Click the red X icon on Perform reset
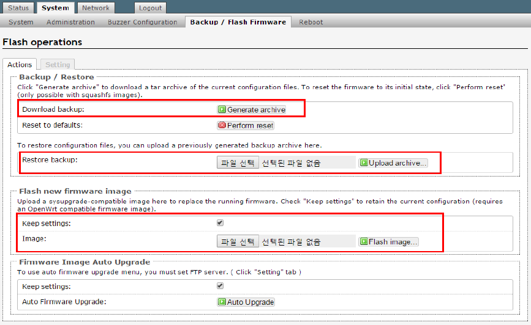This screenshot has width=531, height=325. (x=222, y=125)
